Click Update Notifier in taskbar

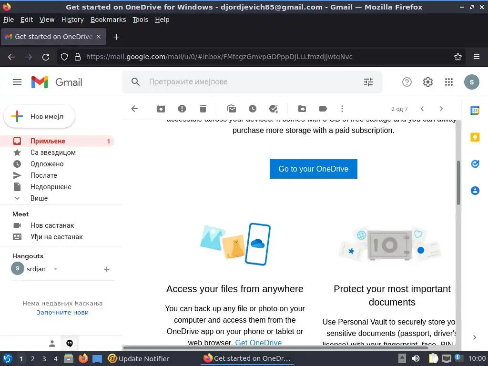(139, 359)
